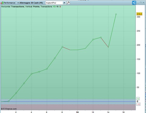Screen dimensions: 146x113
Task: Click the Performance title label
Action: click(9, 3)
